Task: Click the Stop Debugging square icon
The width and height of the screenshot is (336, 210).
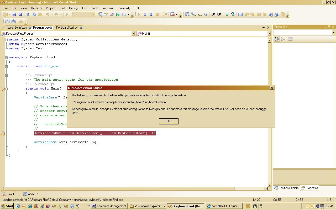Action: [x=151, y=14]
